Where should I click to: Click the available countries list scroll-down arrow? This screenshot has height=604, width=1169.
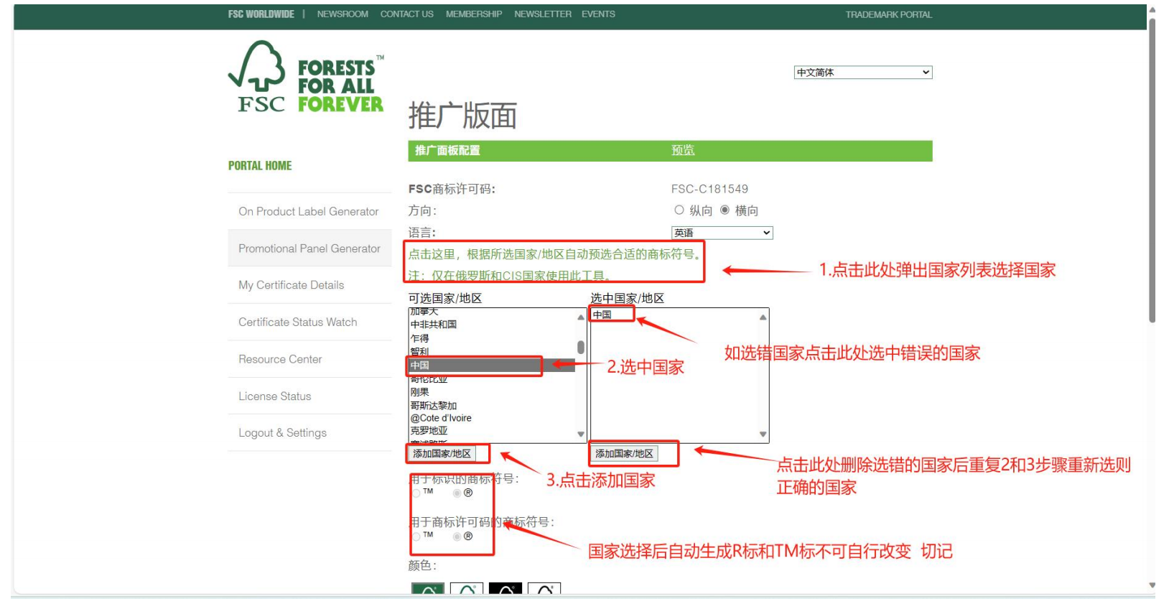(581, 434)
